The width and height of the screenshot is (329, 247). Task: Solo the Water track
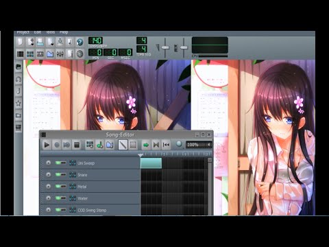point(64,198)
